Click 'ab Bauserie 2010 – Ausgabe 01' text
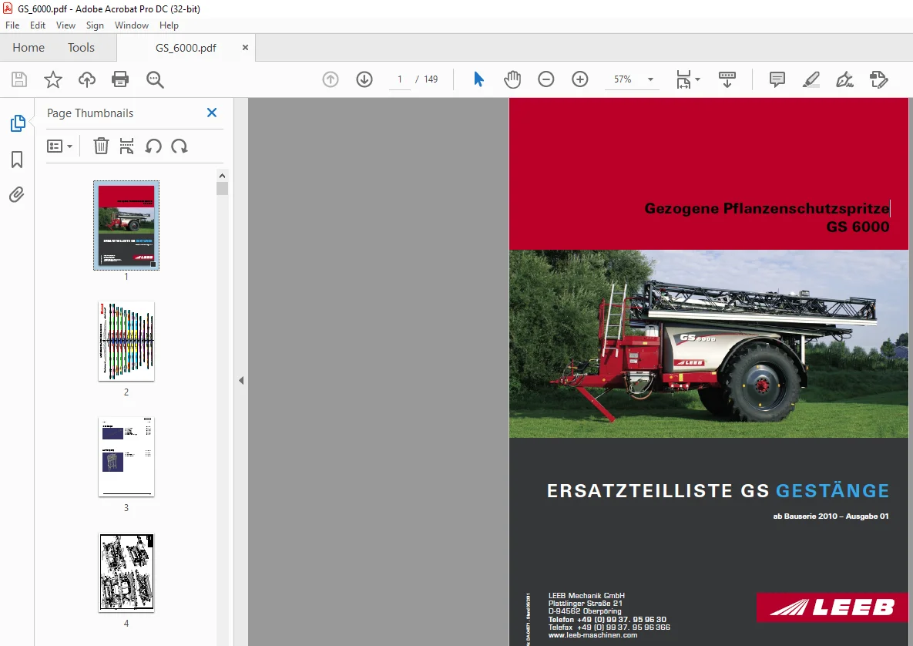Image resolution: width=913 pixels, height=646 pixels. 831,516
